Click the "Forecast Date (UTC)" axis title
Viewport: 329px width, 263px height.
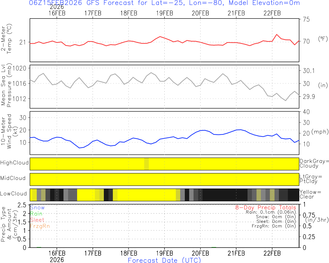click(164, 260)
